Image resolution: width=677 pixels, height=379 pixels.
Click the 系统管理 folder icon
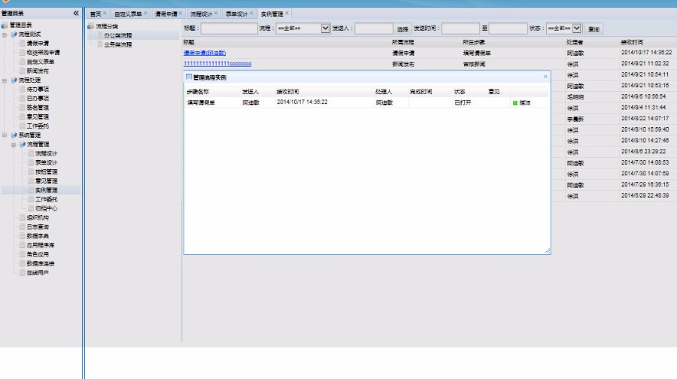click(14, 135)
